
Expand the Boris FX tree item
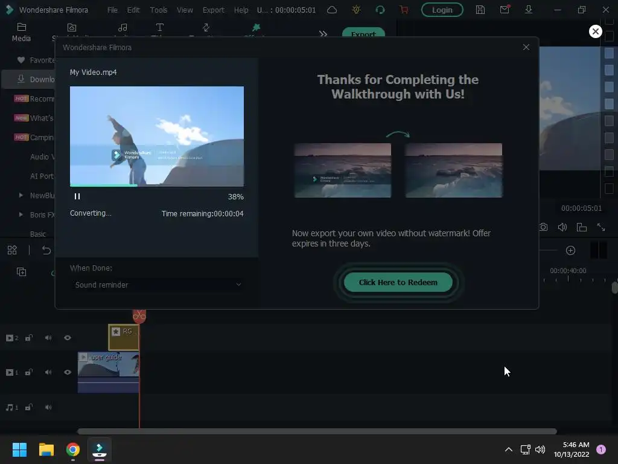pyautogui.click(x=21, y=214)
